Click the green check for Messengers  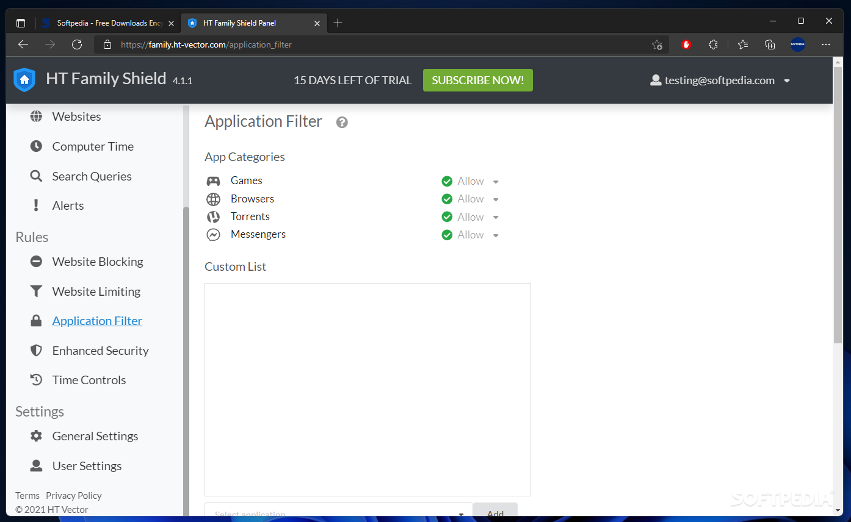point(447,235)
